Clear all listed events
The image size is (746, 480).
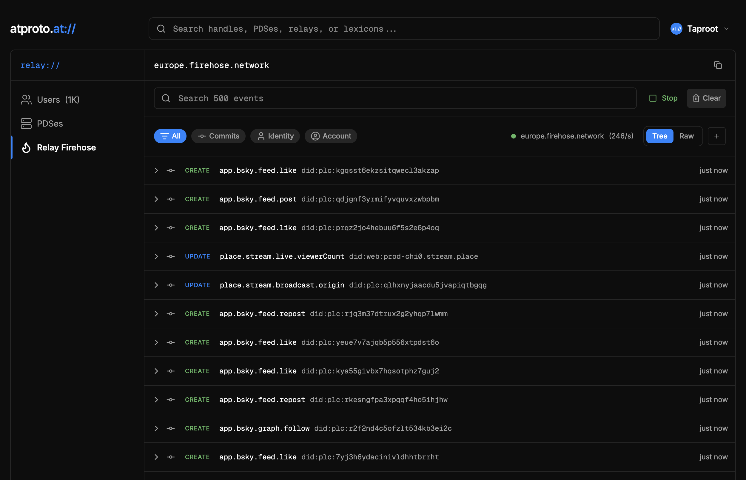pyautogui.click(x=706, y=98)
